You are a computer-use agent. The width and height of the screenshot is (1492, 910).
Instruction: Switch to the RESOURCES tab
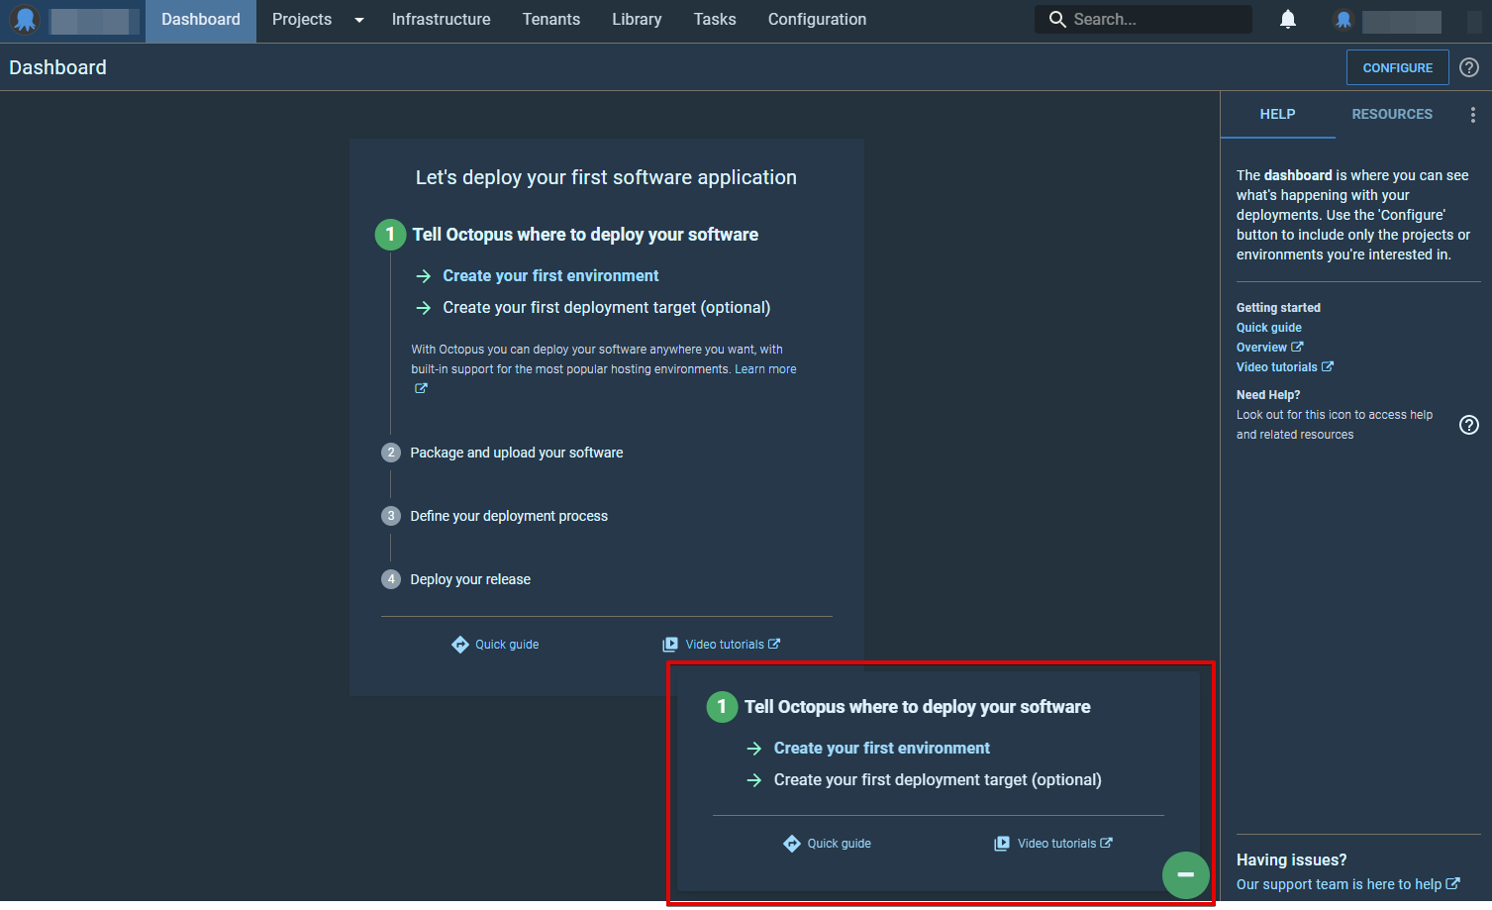(x=1392, y=115)
